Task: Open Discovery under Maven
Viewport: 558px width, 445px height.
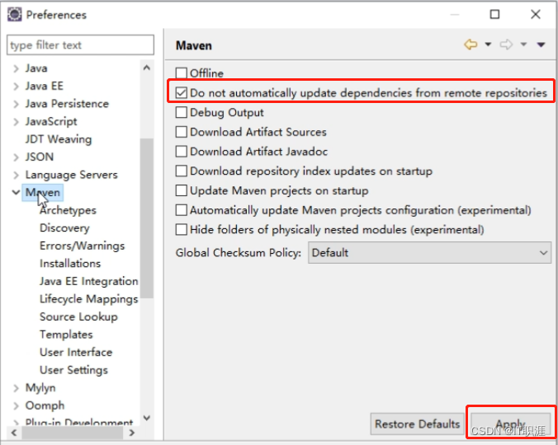Action: click(x=64, y=228)
